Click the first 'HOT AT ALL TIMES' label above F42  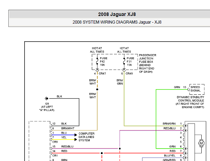click(97, 50)
